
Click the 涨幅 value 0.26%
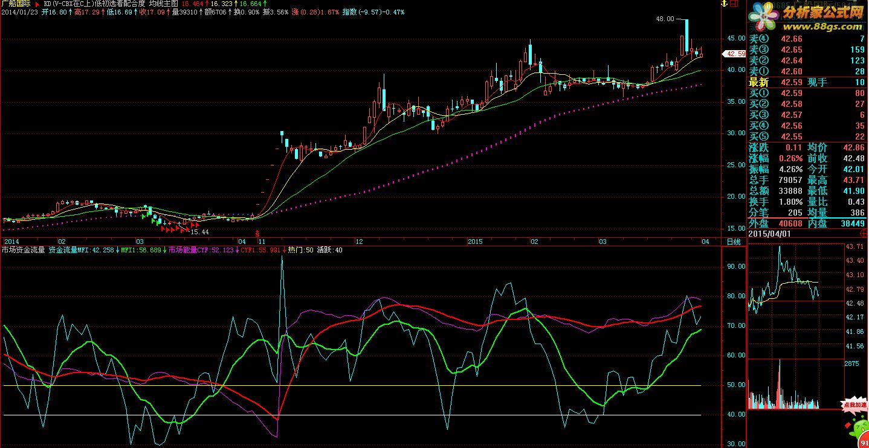[790, 158]
